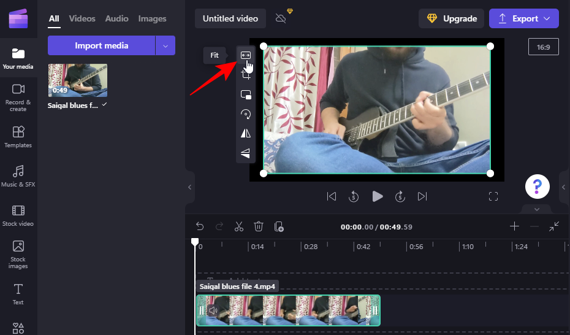570x335 pixels.
Task: Mute the clip audio on timeline
Action: click(213, 310)
